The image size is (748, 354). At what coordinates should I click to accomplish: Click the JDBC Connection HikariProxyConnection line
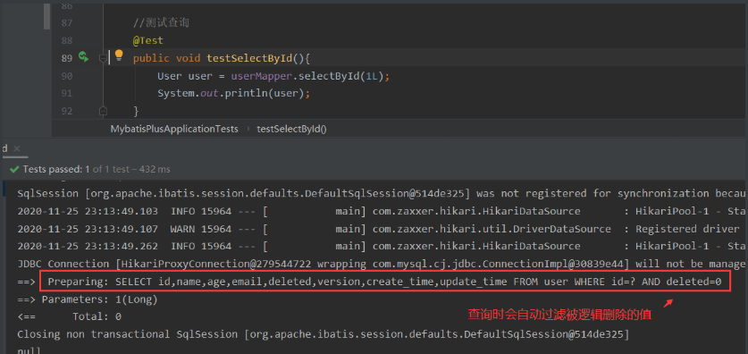click(x=382, y=264)
